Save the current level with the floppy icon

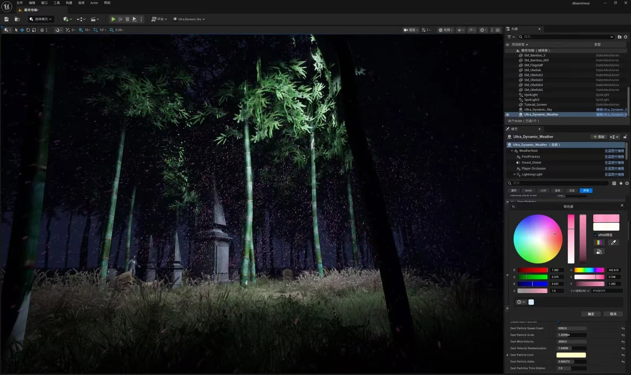pyautogui.click(x=6, y=19)
